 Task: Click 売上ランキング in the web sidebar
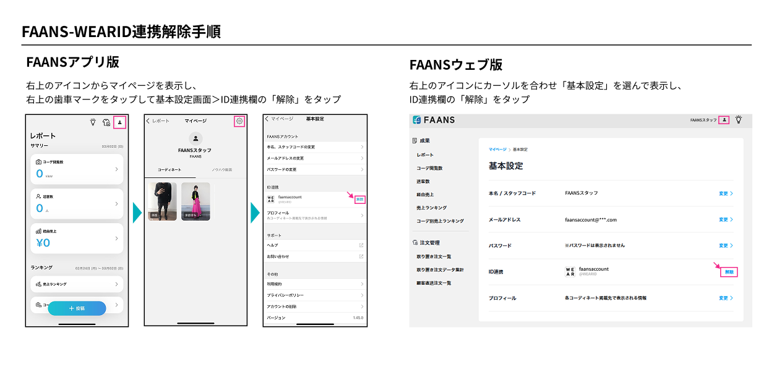[x=431, y=208]
